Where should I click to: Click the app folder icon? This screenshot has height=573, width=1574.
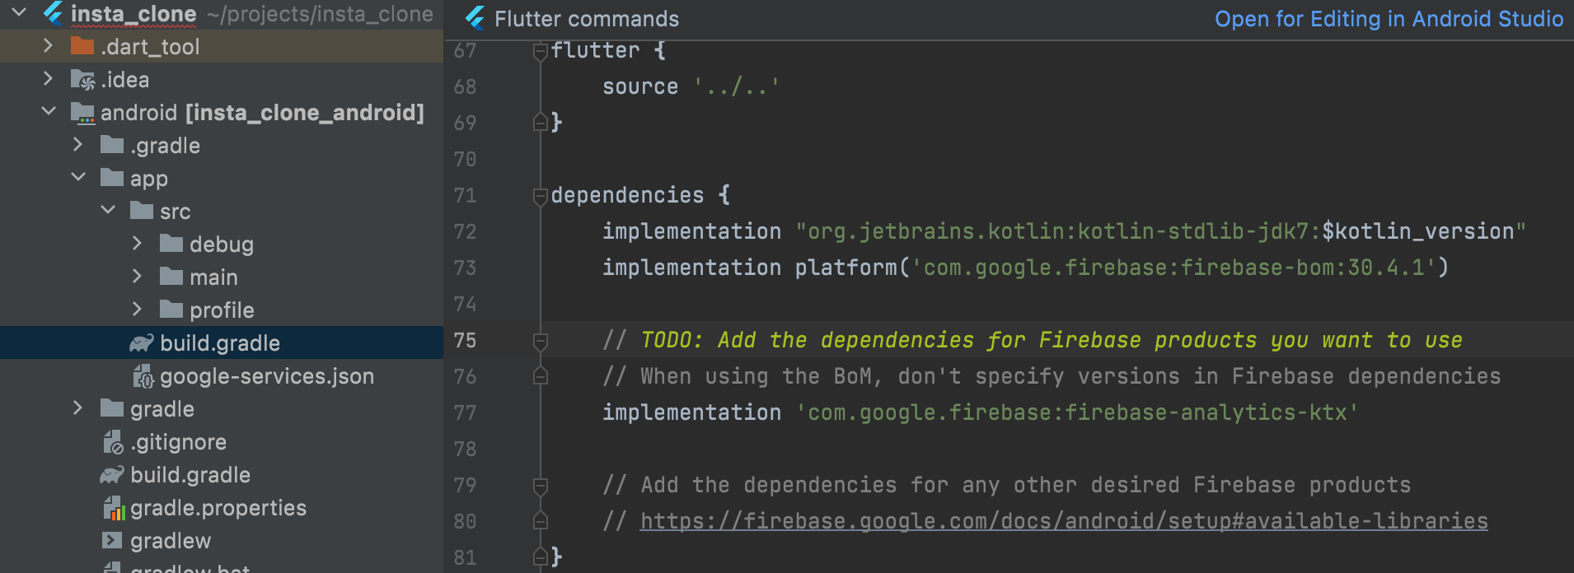click(x=112, y=178)
